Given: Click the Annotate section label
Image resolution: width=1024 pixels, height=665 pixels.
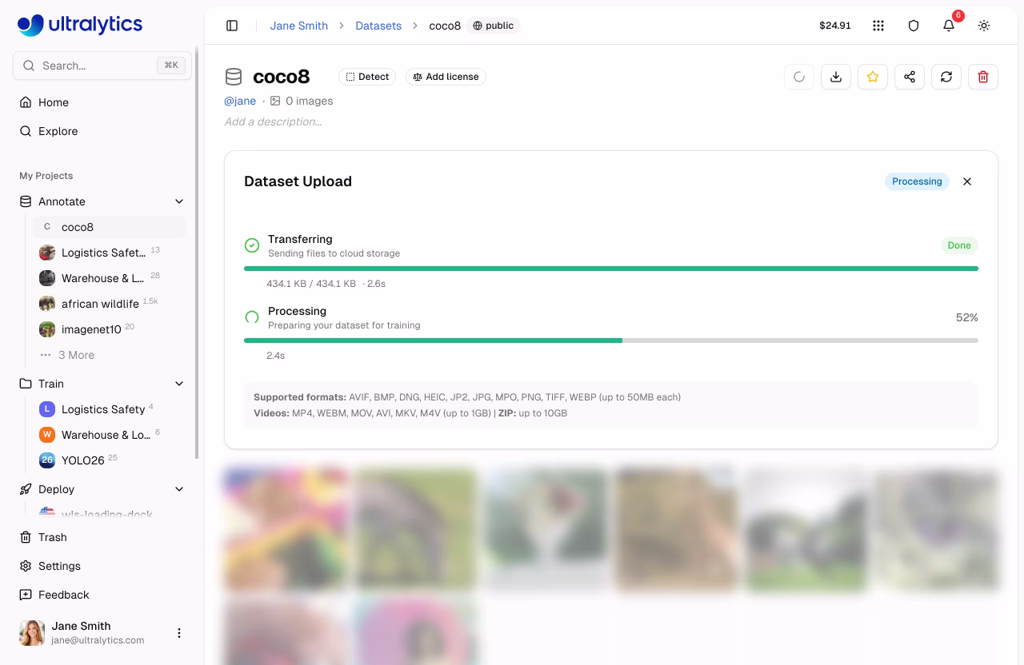Looking at the screenshot, I should [62, 201].
